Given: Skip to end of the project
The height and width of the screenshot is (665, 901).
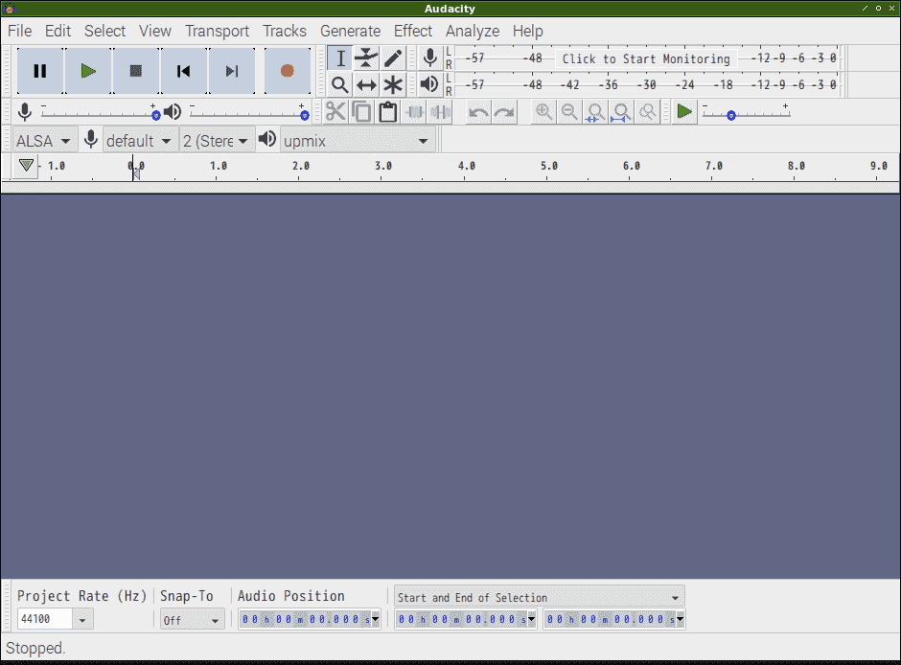Looking at the screenshot, I should click(232, 71).
